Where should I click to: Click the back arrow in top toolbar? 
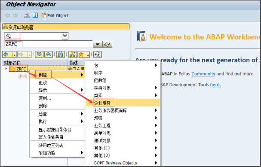pyautogui.click(x=7, y=15)
